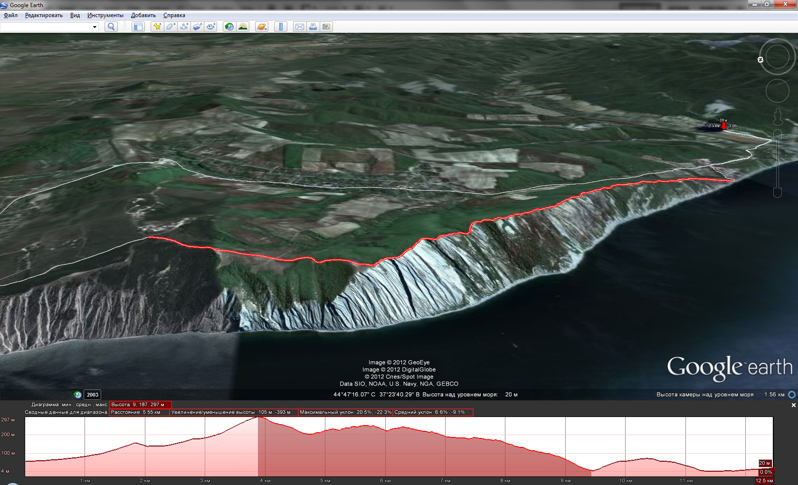Expand the search box dropdown arrow

[x=95, y=27]
